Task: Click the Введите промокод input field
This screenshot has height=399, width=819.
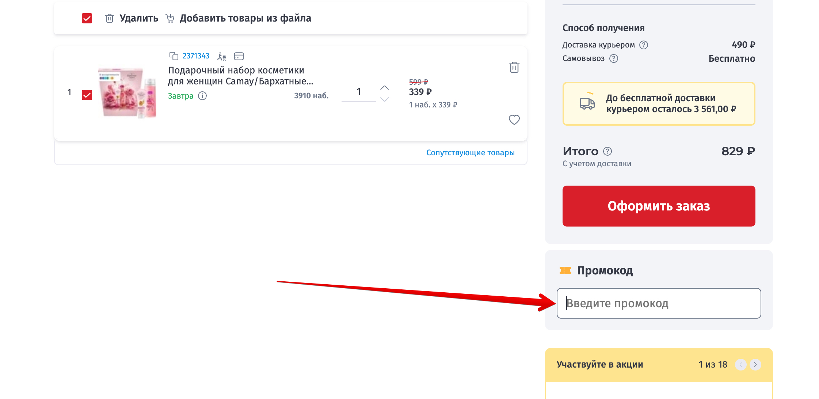Action: click(x=658, y=303)
